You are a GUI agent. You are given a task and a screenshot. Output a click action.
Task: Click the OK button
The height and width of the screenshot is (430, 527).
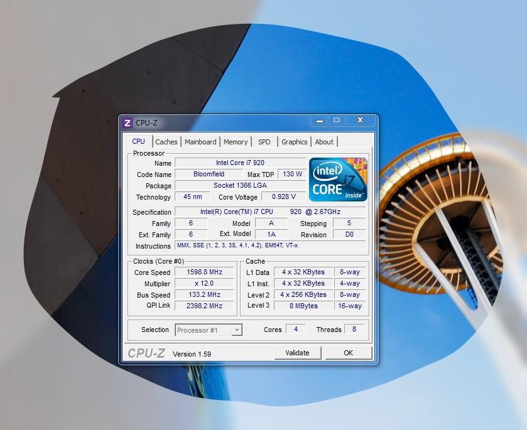point(349,353)
